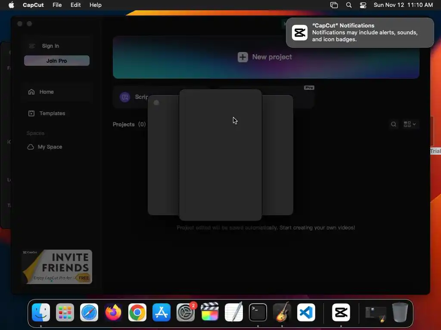Click the My Space cloud icon

31,147
